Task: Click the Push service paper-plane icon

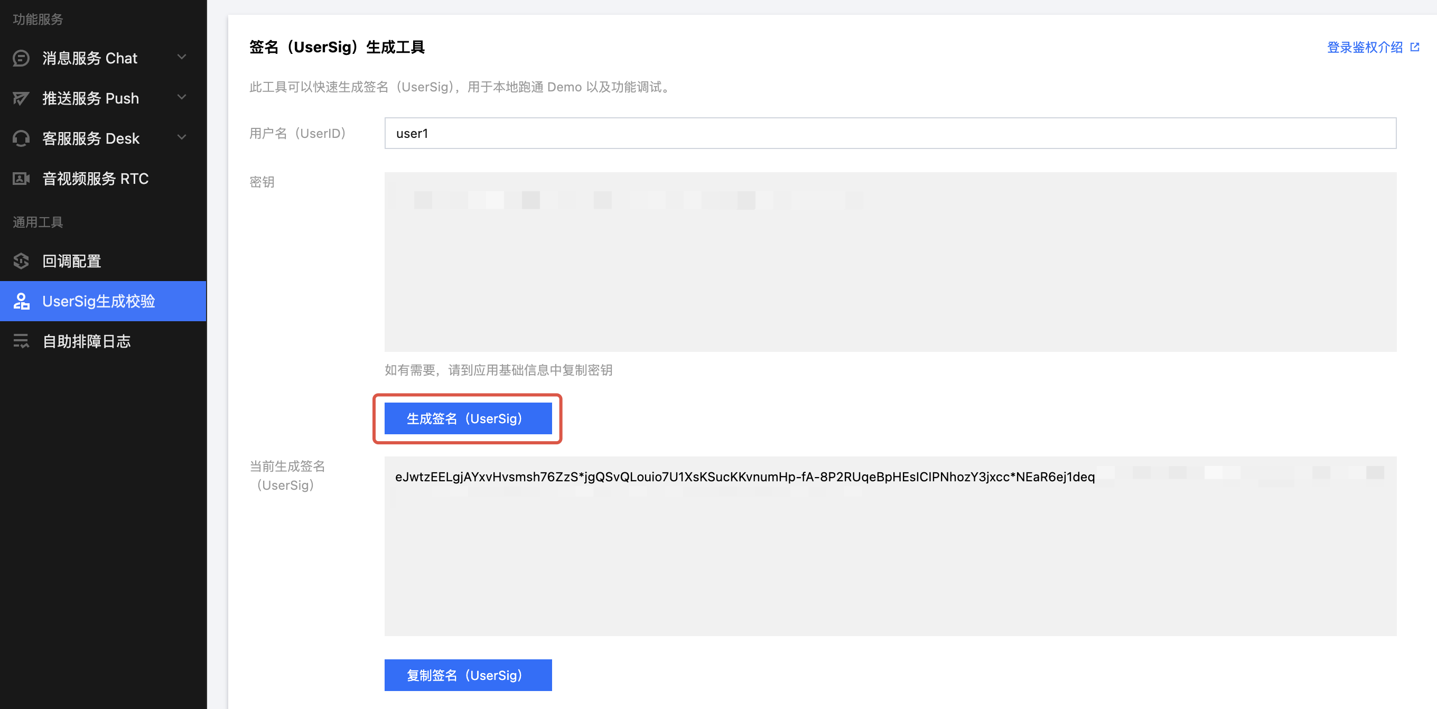Action: pyautogui.click(x=21, y=98)
